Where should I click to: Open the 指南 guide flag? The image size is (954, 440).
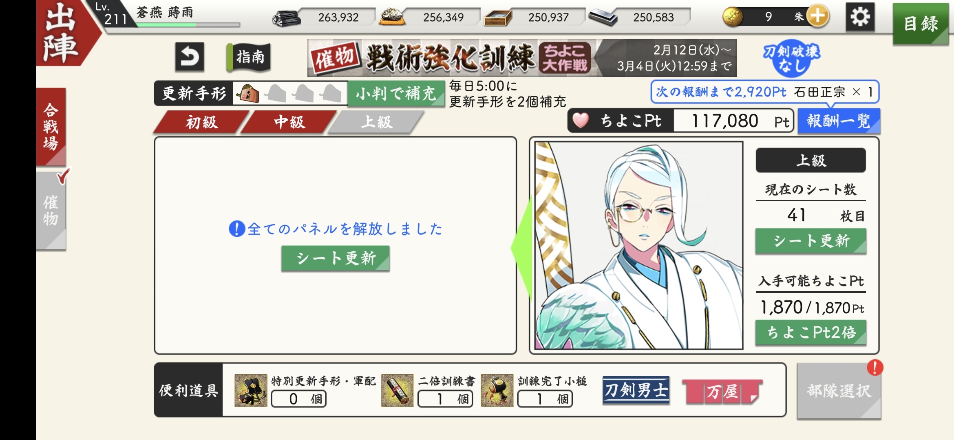(248, 57)
